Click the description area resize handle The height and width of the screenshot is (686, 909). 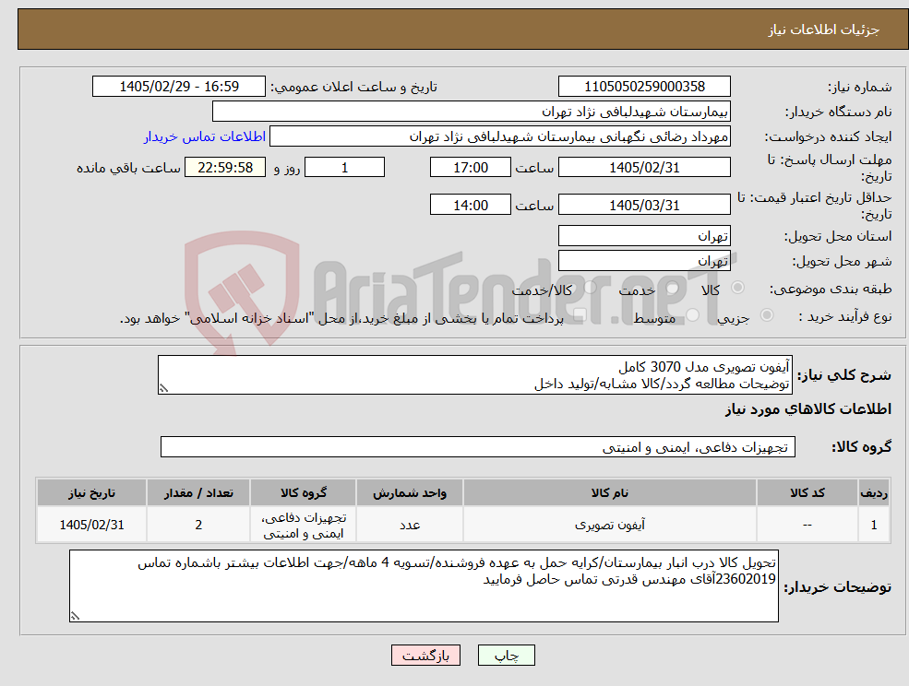[x=163, y=389]
